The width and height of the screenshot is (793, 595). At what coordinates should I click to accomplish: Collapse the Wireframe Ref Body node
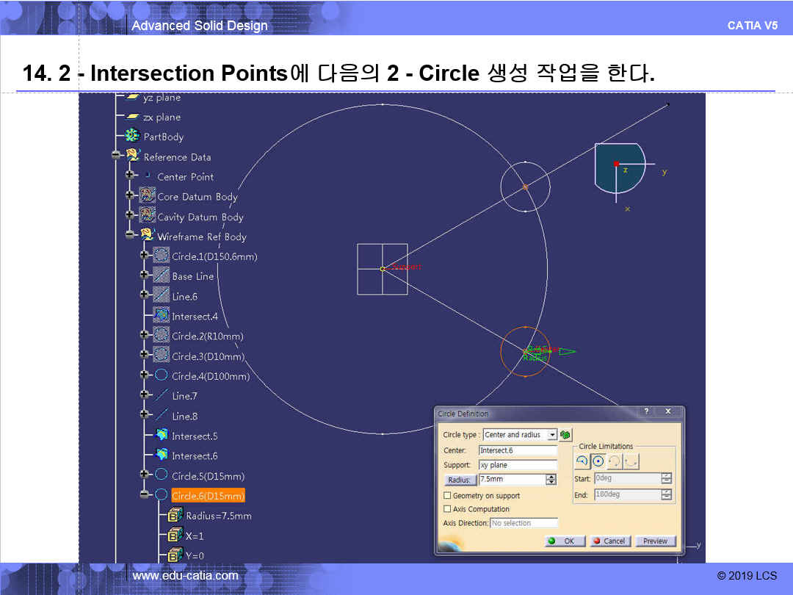tap(129, 234)
